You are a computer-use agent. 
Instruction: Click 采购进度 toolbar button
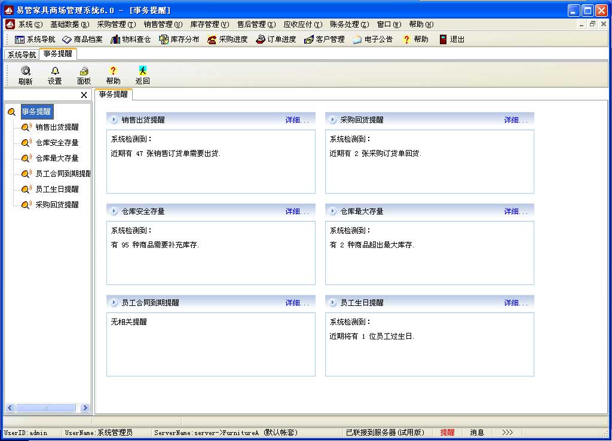click(227, 39)
